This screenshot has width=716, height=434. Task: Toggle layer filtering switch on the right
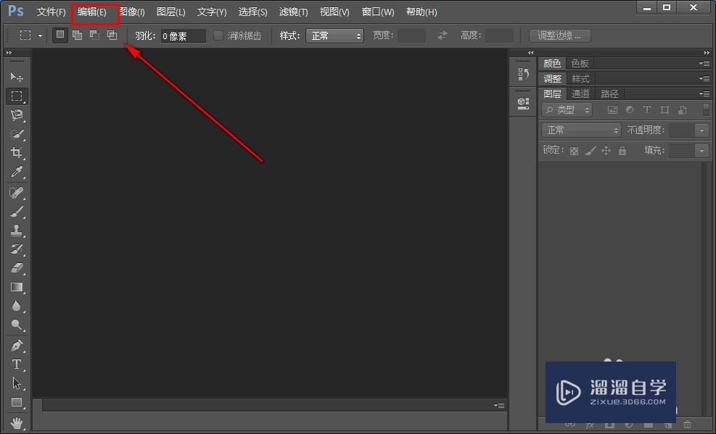coord(706,109)
